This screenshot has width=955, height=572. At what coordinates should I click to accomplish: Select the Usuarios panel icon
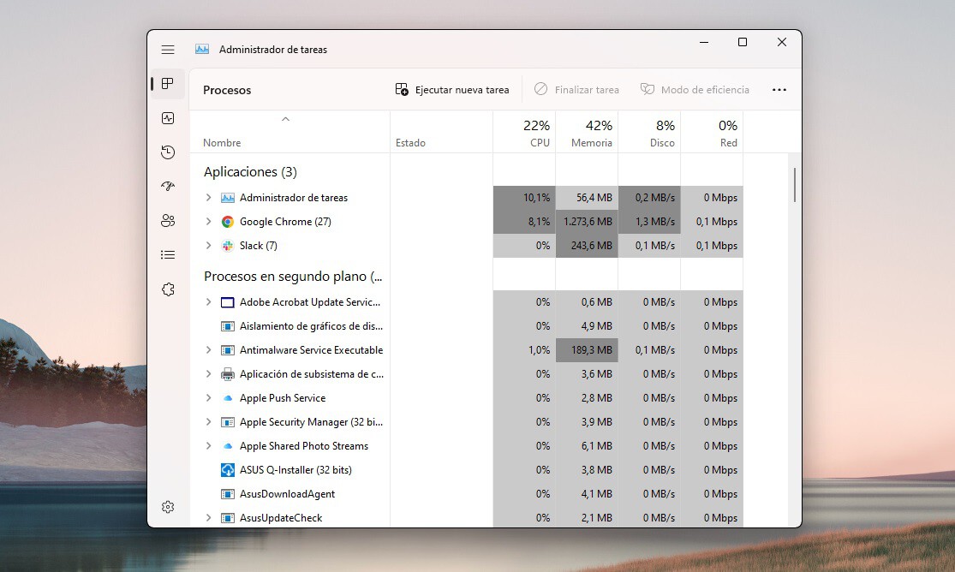point(168,220)
